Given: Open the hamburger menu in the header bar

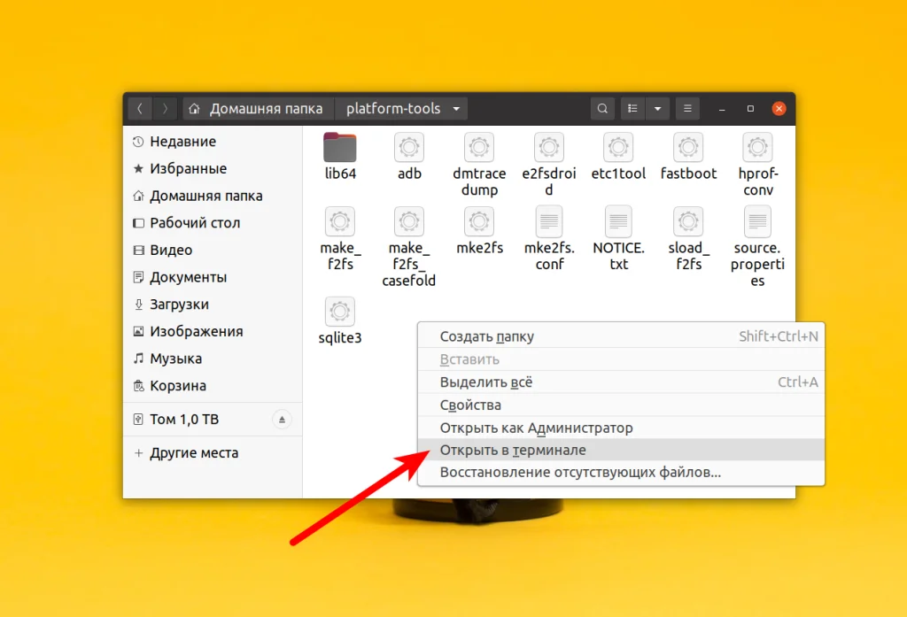Looking at the screenshot, I should pyautogui.click(x=687, y=107).
